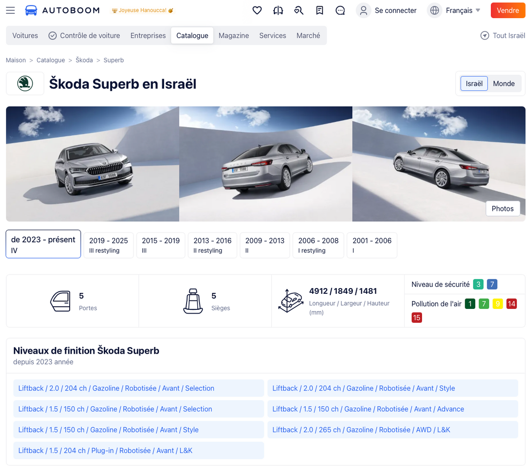Select generation 2015 - 2019 III
This screenshot has height=472, width=532.
coord(160,245)
